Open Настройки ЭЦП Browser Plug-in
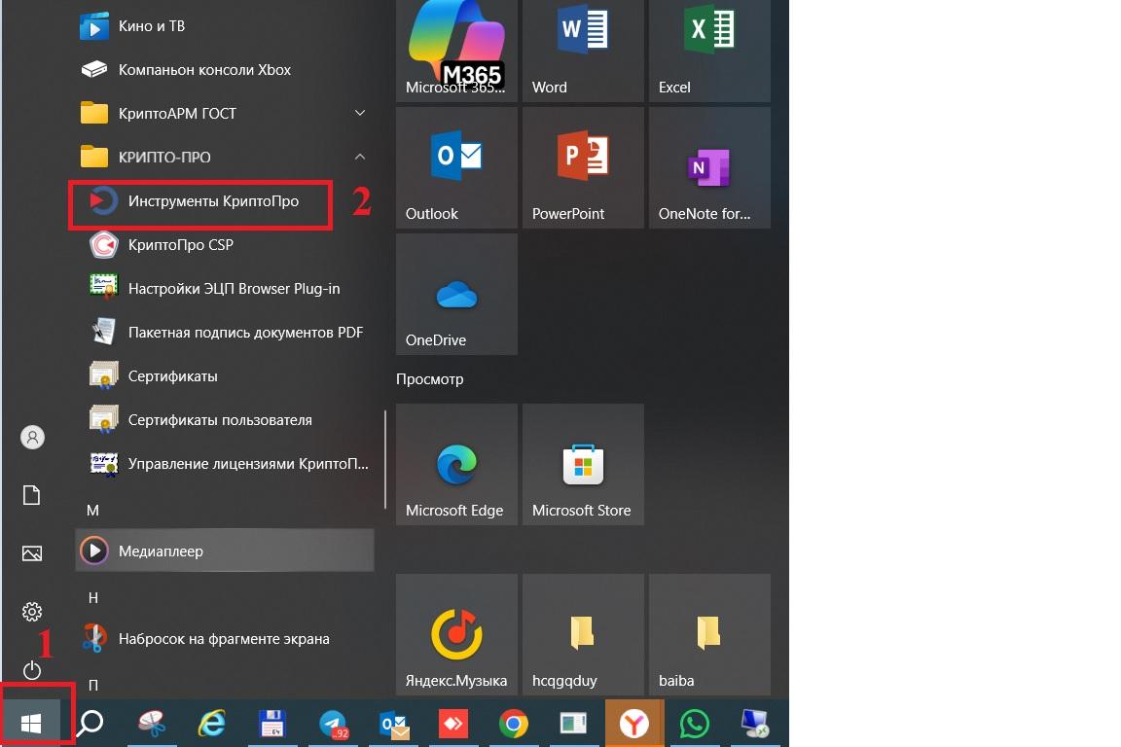The width and height of the screenshot is (1121, 747). [225, 289]
